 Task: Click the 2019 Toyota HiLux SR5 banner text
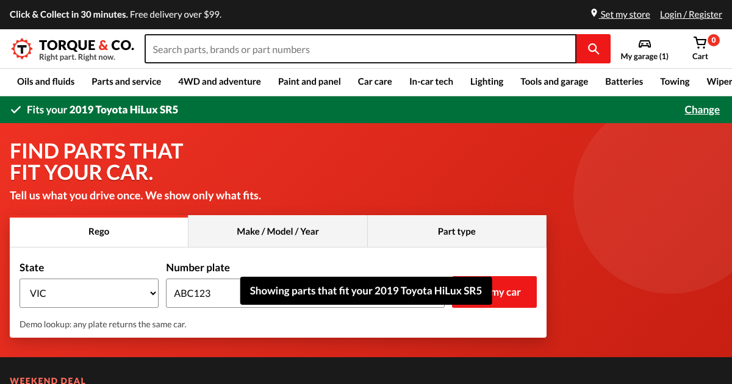click(x=124, y=110)
